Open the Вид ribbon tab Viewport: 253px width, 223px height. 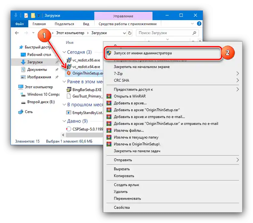(86, 24)
